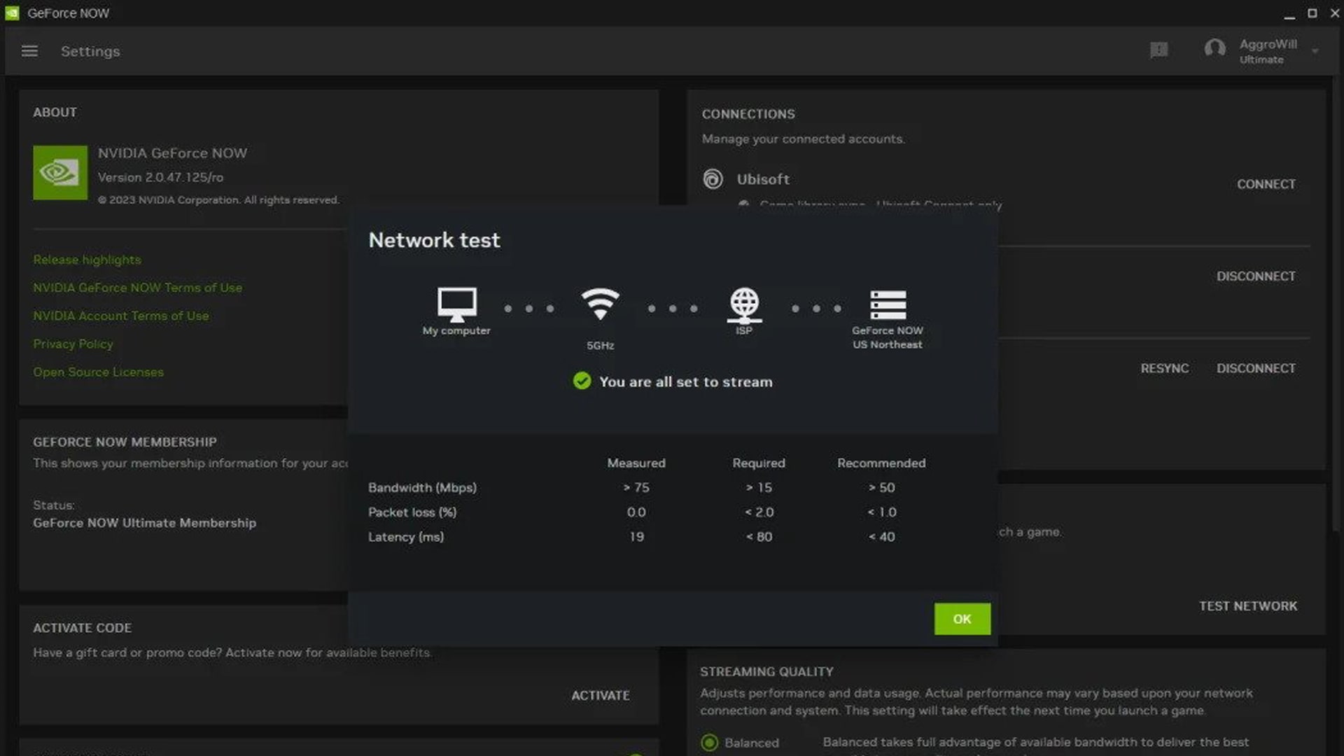Screen dimensions: 1344x756
Task: Click ACTIVATE for gift card code
Action: [x=600, y=695]
